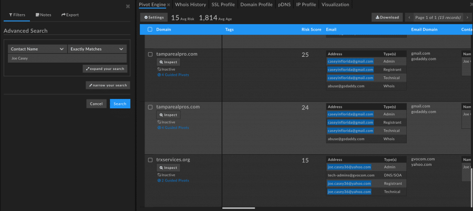The width and height of the screenshot is (473, 211).
Task: Click yahoo.com email domain
Action: (421, 165)
